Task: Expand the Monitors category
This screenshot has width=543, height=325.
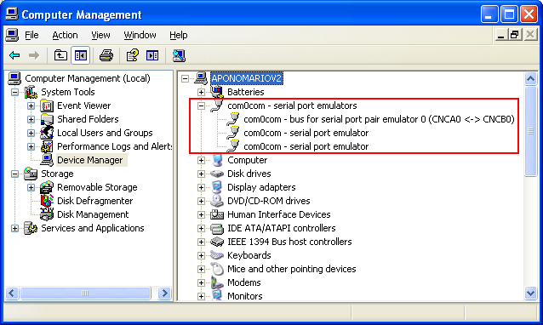Action: [x=201, y=297]
